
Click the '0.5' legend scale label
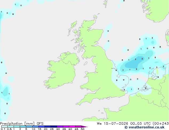tap(9, 129)
